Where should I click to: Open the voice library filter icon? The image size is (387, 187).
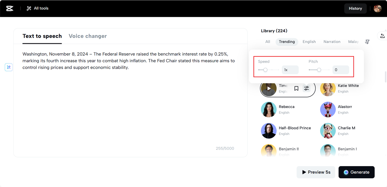[367, 42]
